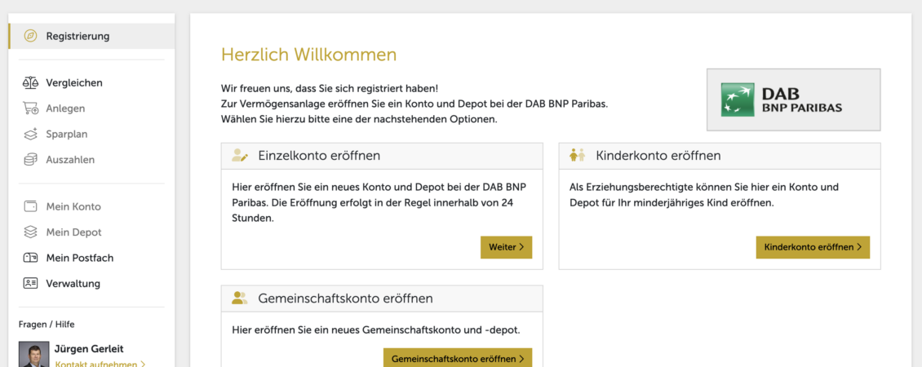Screen dimensions: 922x367
Task: Click the DAB BNP Paribas logo
Action: (793, 100)
